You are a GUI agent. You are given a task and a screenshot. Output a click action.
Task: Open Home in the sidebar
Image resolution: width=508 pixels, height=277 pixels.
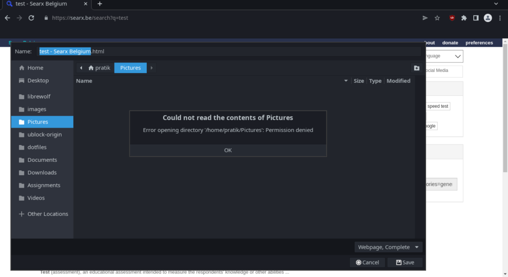point(42,68)
